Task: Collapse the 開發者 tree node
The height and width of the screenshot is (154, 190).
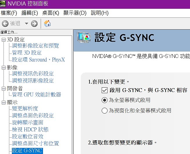Action: pos(4,89)
